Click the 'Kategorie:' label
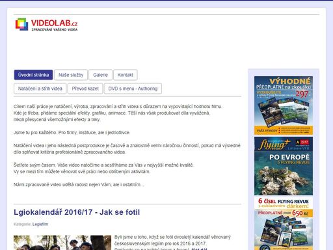 (22, 224)
